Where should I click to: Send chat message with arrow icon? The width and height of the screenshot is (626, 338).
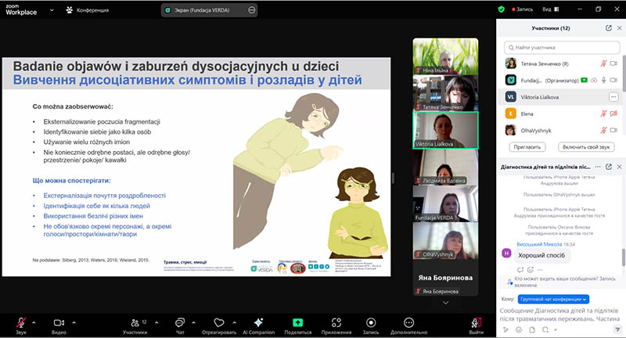pyautogui.click(x=617, y=329)
